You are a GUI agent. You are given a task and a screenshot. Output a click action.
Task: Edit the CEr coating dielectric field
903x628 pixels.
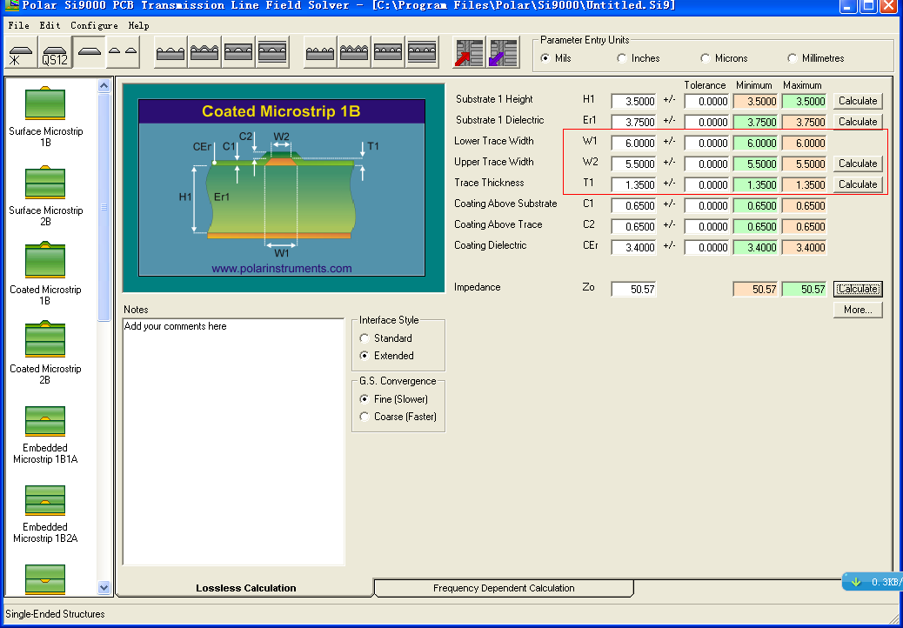[x=633, y=248]
